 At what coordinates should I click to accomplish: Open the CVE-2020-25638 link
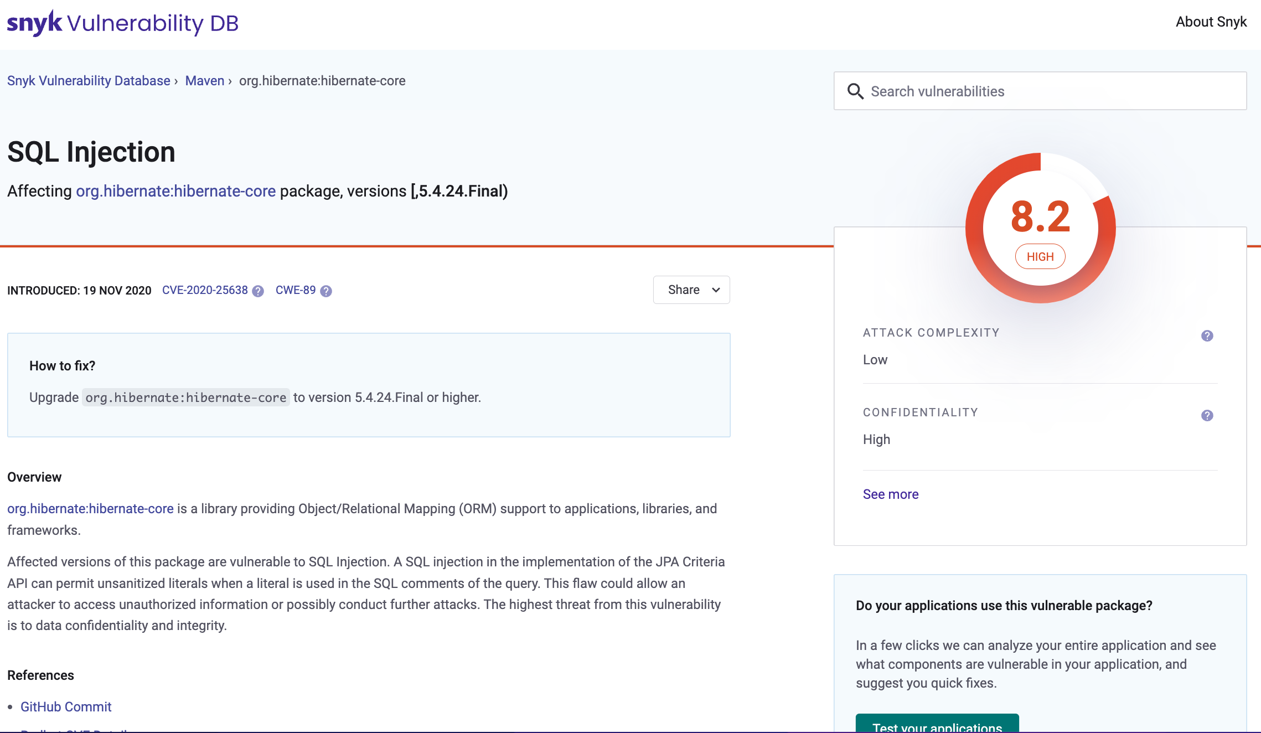205,290
